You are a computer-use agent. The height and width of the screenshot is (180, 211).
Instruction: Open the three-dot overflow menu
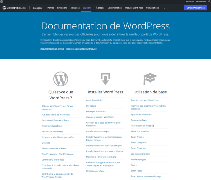tap(165, 8)
